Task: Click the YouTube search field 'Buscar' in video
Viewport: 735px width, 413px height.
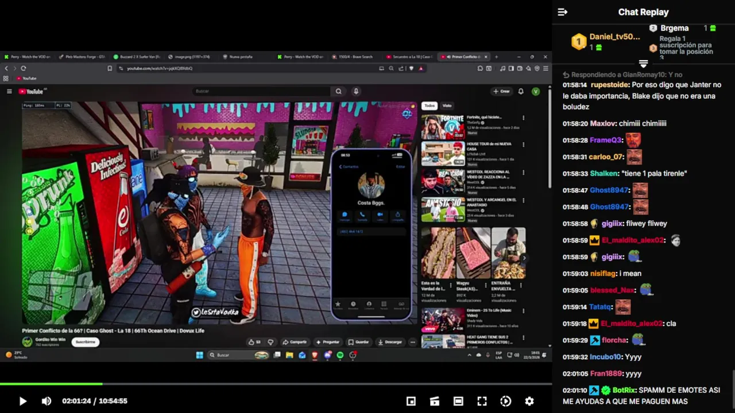Action: pos(262,91)
